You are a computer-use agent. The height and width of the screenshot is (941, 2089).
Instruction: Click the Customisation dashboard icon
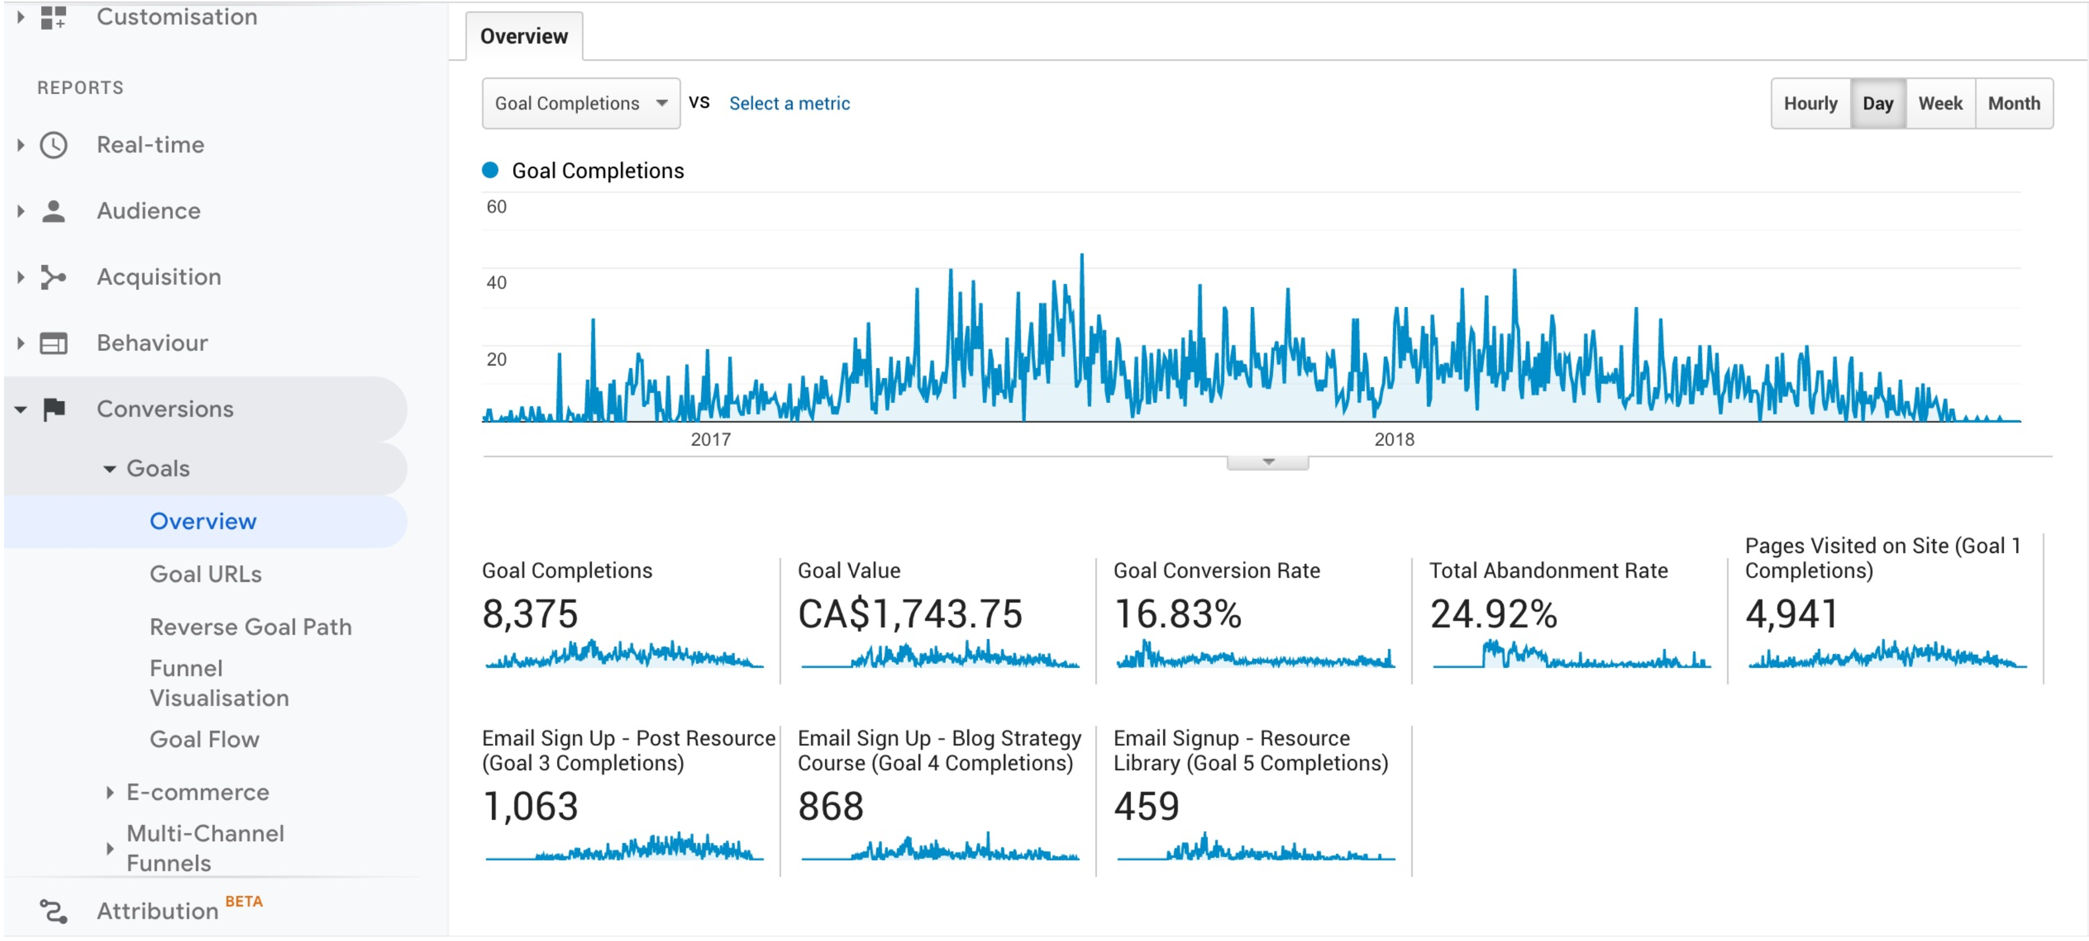(53, 17)
